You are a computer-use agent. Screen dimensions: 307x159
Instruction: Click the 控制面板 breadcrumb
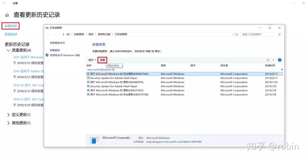(79, 34)
